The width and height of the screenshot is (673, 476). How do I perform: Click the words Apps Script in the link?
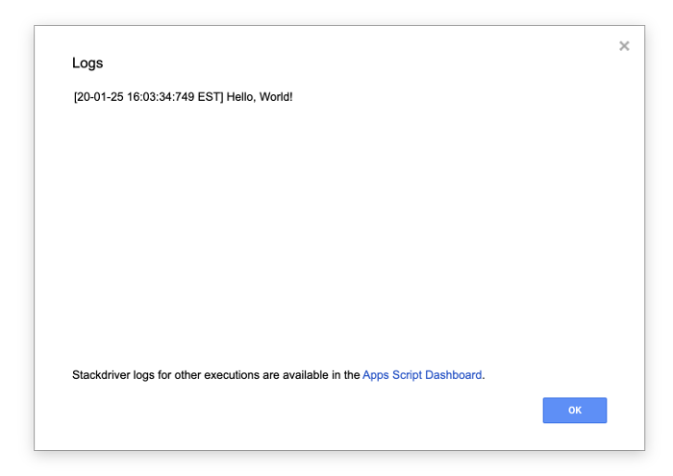392,375
